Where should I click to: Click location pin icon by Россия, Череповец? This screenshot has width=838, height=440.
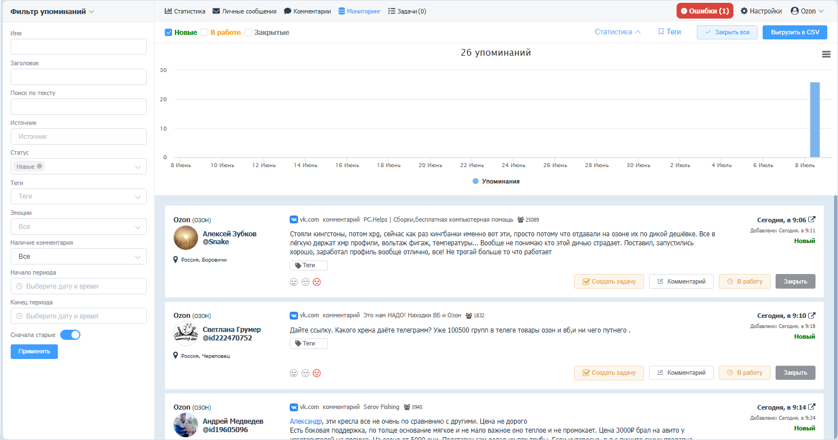click(x=176, y=356)
